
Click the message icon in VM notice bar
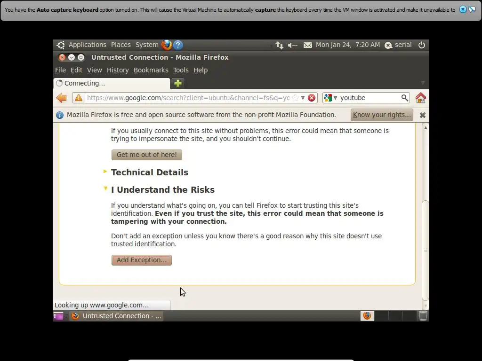[x=472, y=9]
